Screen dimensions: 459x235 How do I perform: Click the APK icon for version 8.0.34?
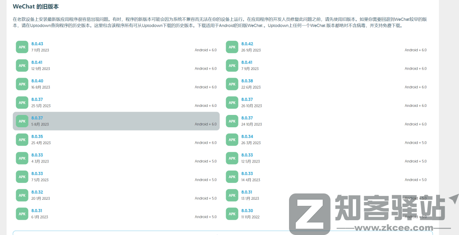(232, 140)
